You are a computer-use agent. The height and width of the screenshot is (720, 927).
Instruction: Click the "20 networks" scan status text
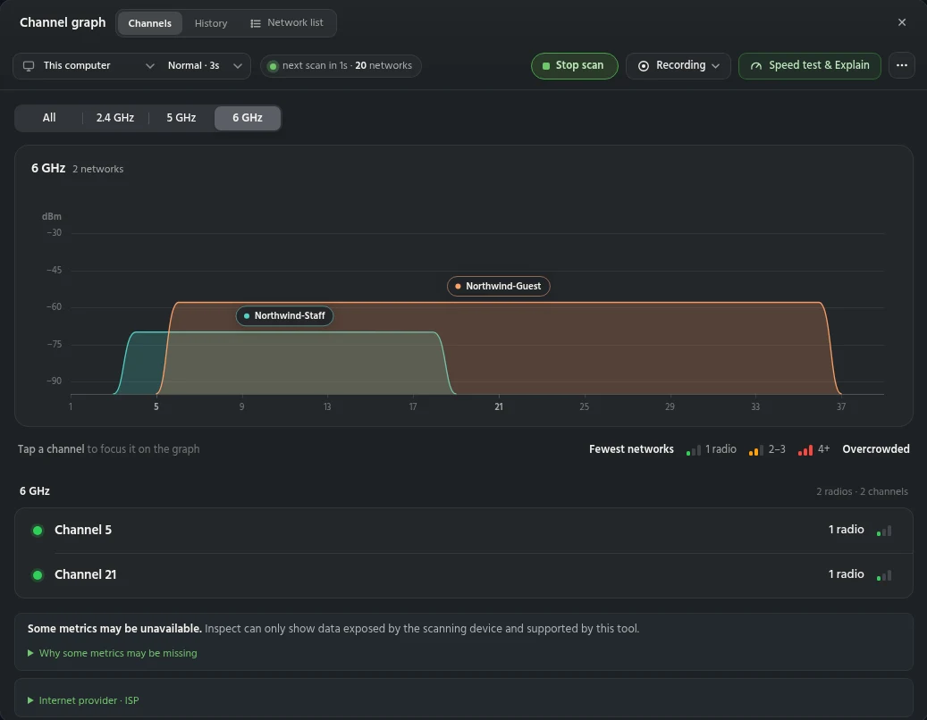pyautogui.click(x=383, y=65)
